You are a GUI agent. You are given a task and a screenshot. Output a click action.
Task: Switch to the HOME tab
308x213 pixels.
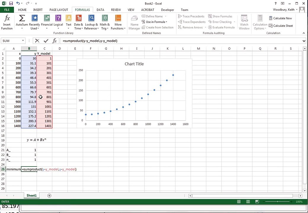22,9
